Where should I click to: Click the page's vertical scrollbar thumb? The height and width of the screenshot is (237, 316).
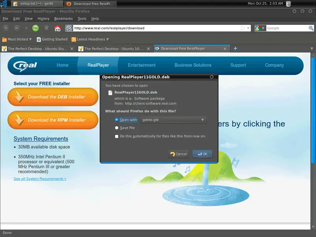[313, 110]
